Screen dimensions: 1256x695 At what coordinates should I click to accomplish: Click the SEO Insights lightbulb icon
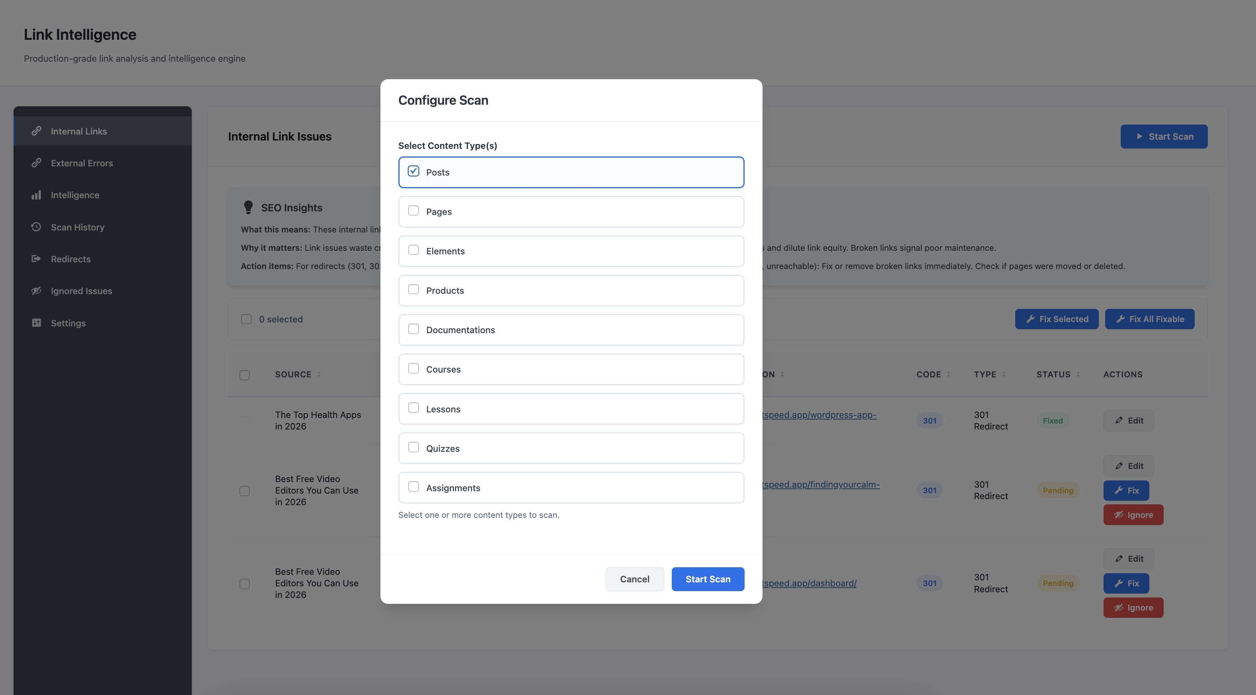click(x=248, y=207)
